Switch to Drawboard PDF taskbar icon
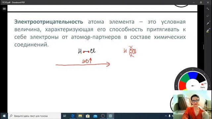 pos(110,116)
